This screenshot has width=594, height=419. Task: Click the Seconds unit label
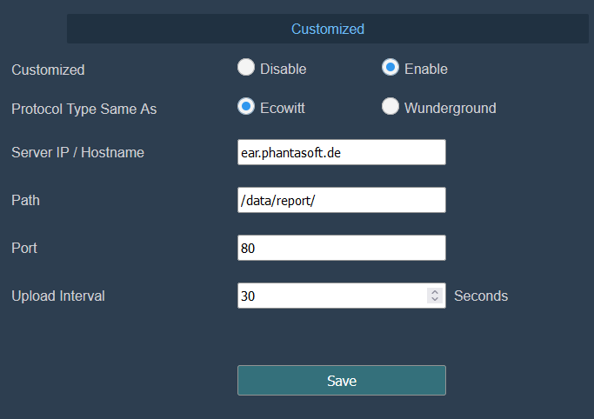[481, 296]
